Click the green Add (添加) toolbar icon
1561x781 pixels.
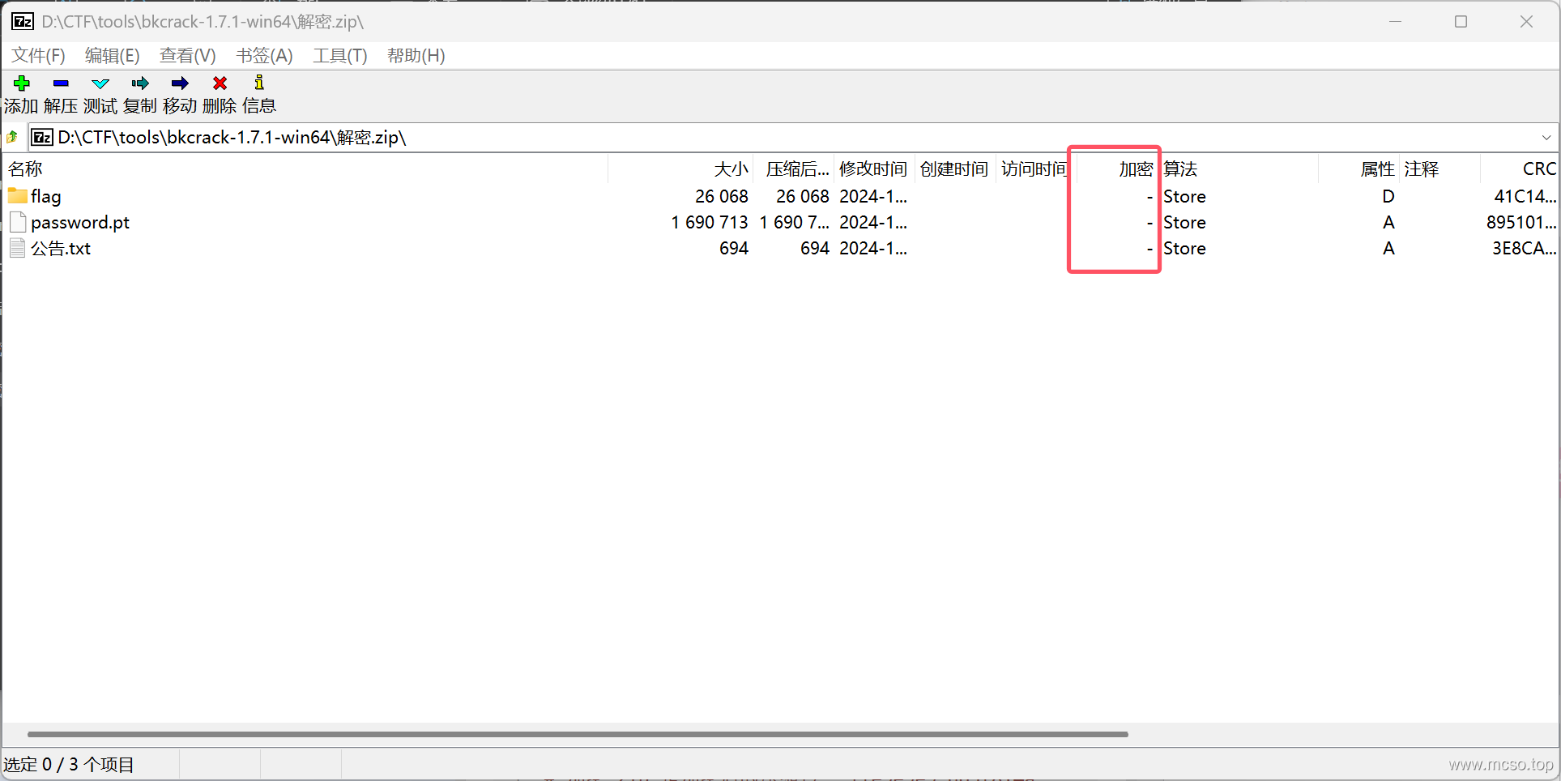point(22,83)
